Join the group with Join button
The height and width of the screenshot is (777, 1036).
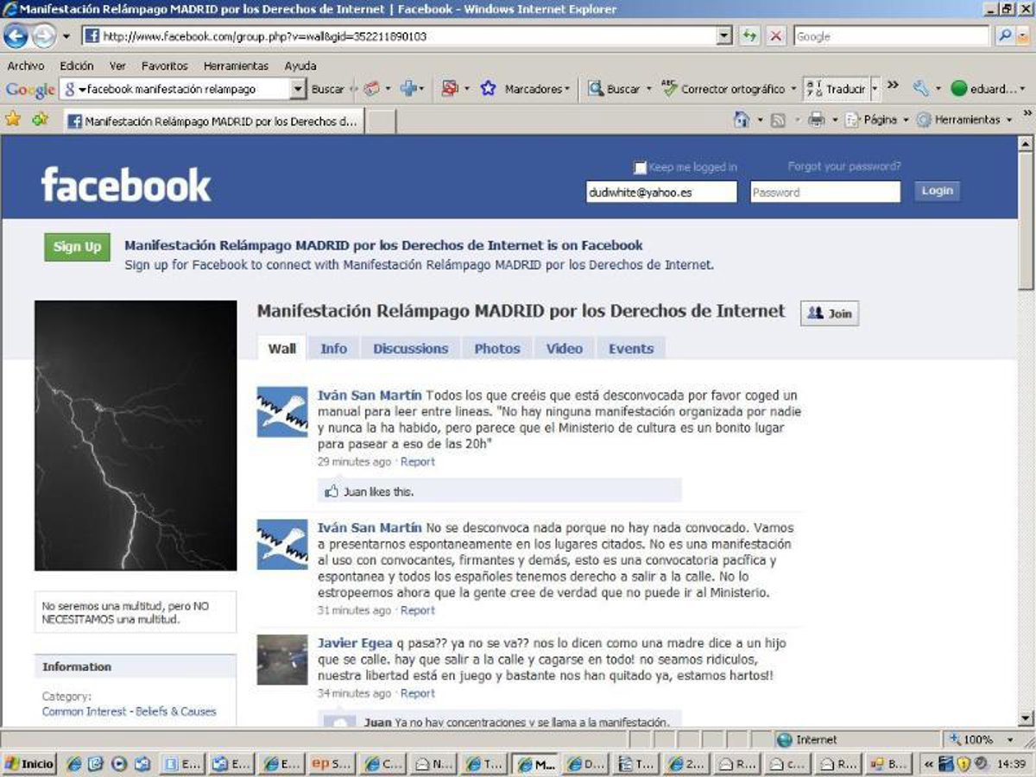point(829,313)
